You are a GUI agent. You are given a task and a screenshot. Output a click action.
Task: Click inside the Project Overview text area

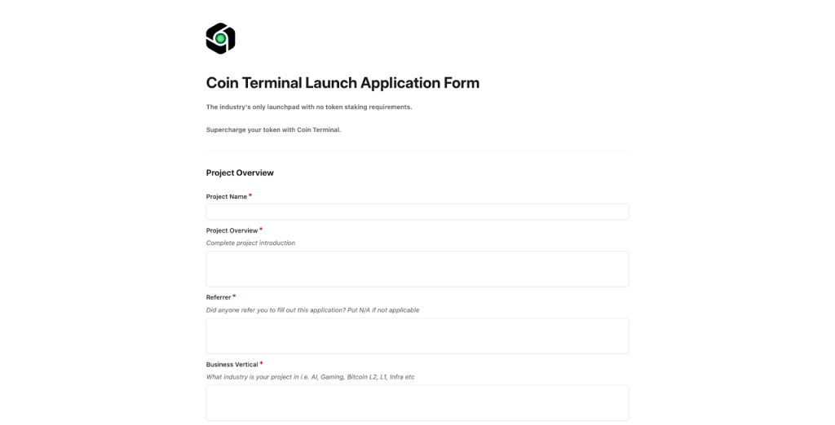coord(417,269)
